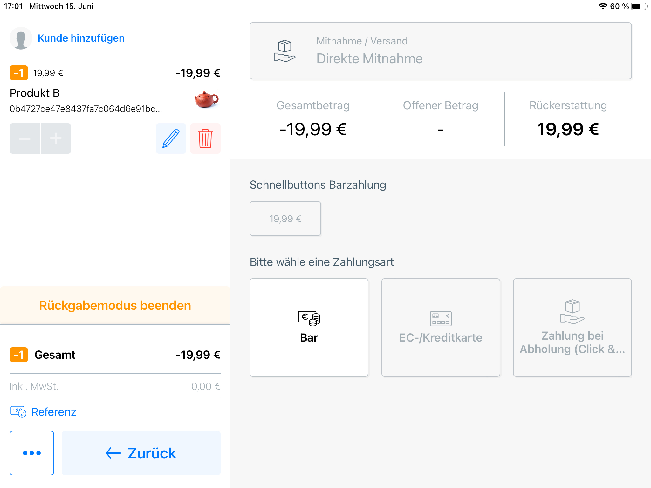Open the three-dots more options button
This screenshot has height=488, width=651.
pos(32,453)
